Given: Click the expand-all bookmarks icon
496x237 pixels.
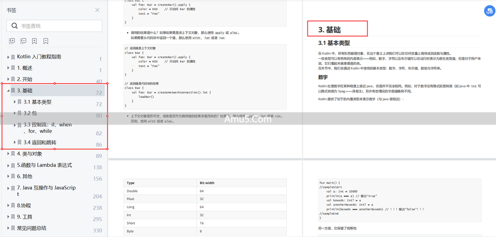Looking at the screenshot, I should pyautogui.click(x=12, y=41).
